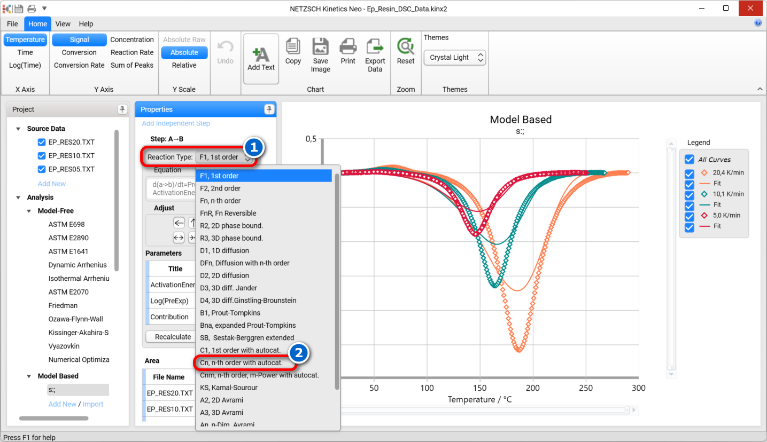Pin the Project panel

coord(122,109)
